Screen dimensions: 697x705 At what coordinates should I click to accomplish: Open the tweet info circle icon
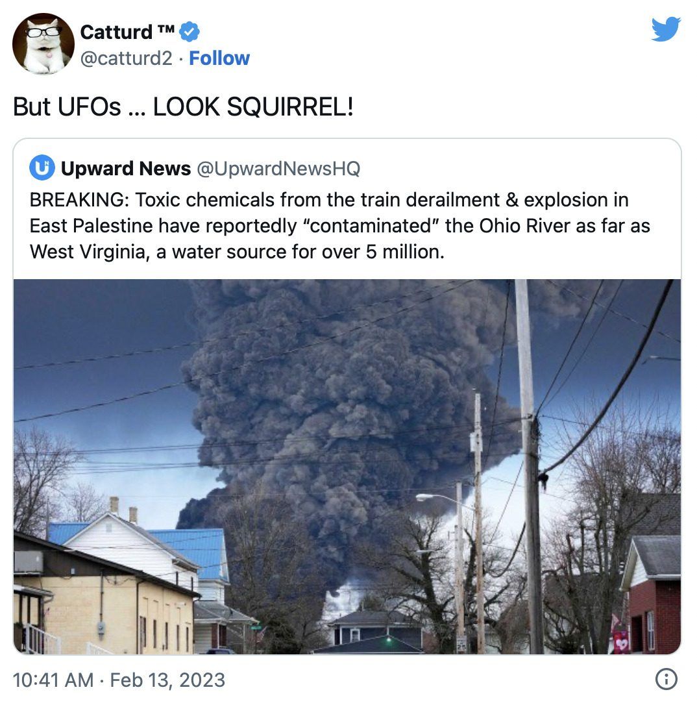666,679
